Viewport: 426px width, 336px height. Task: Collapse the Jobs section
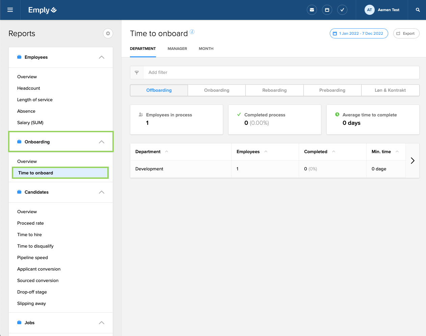(102, 323)
